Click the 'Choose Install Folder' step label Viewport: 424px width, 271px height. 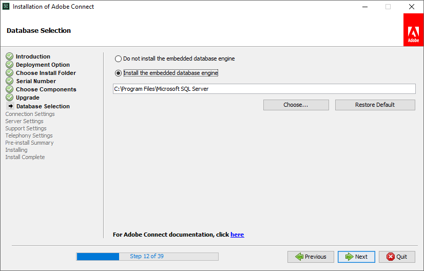click(46, 73)
